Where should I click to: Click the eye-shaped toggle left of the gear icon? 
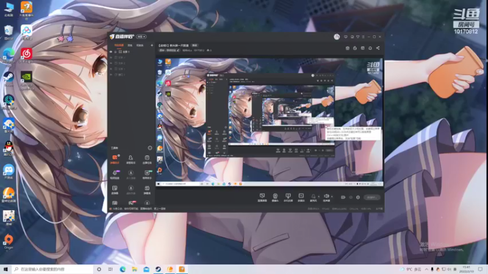coord(351,197)
